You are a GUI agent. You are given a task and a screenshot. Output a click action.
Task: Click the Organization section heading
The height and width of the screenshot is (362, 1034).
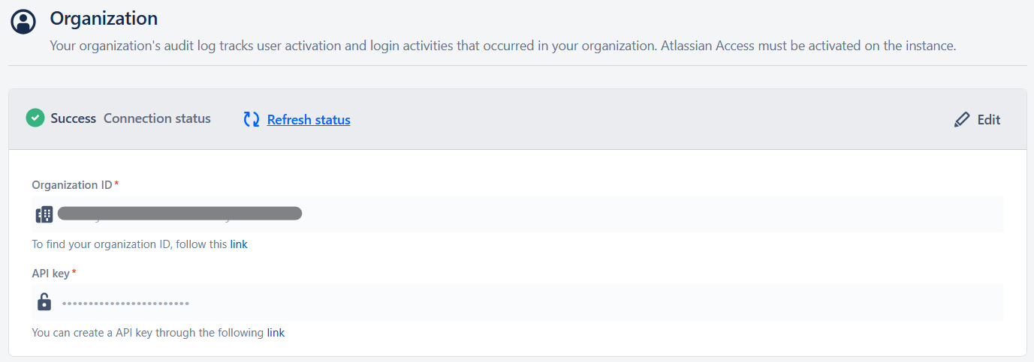pyautogui.click(x=104, y=18)
